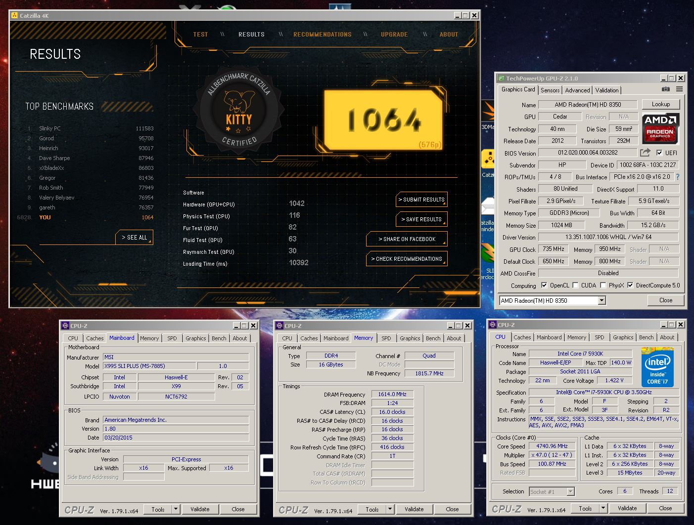
Task: Click the CPU-Z Core Speed value field
Action: 552,446
